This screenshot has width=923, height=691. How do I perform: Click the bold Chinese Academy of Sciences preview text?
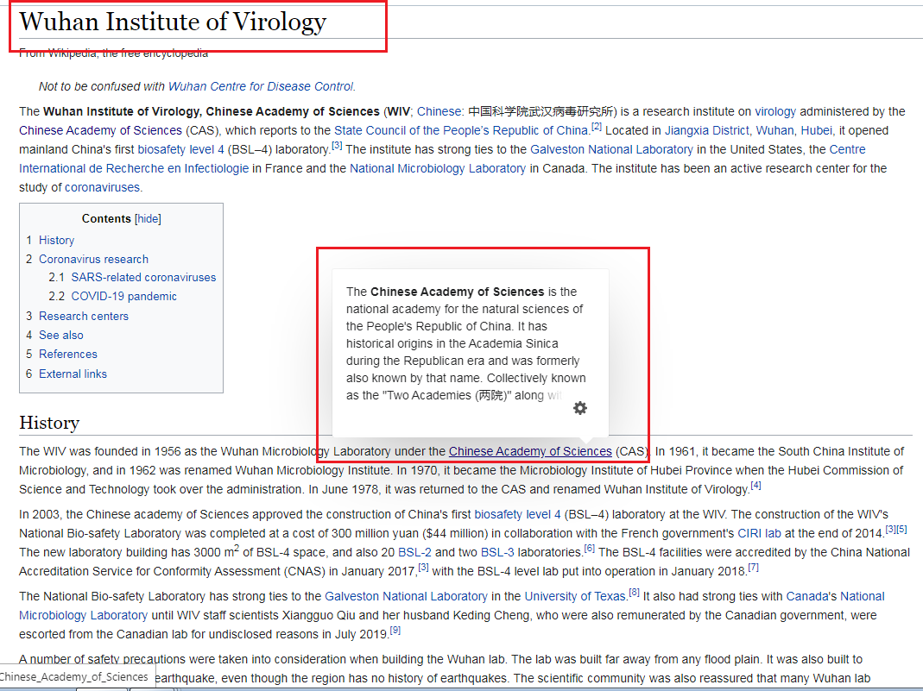click(x=458, y=292)
